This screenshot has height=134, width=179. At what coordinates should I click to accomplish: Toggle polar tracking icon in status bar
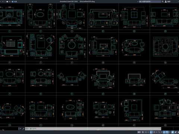154,132
